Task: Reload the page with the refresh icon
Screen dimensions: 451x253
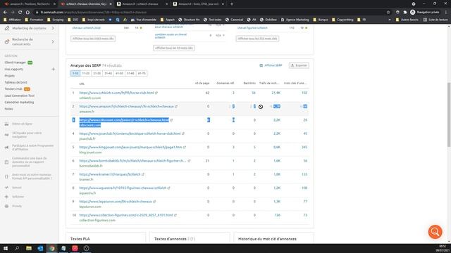Action: (x=20, y=13)
